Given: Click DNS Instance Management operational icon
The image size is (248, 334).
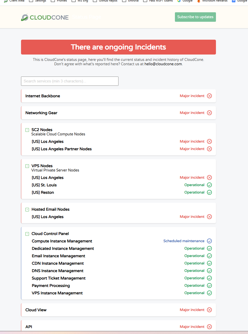Looking at the screenshot, I should point(210,271).
